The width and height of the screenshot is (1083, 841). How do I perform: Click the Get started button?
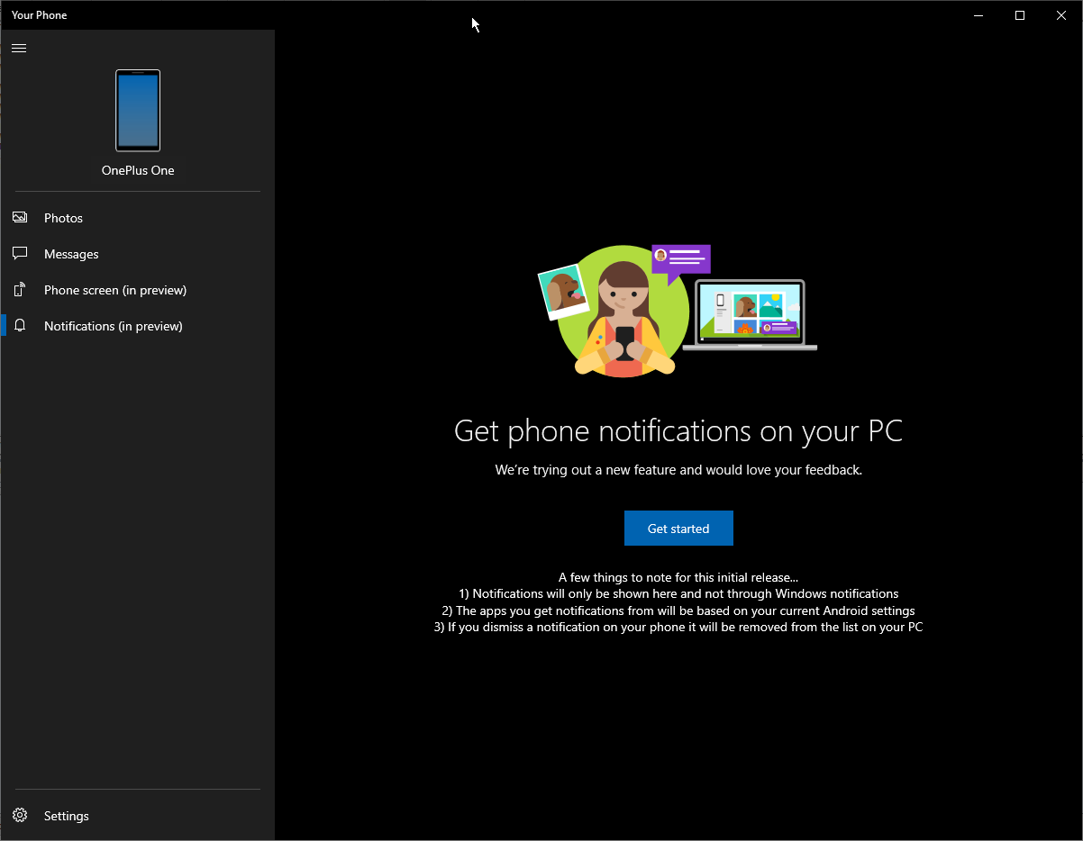(678, 529)
